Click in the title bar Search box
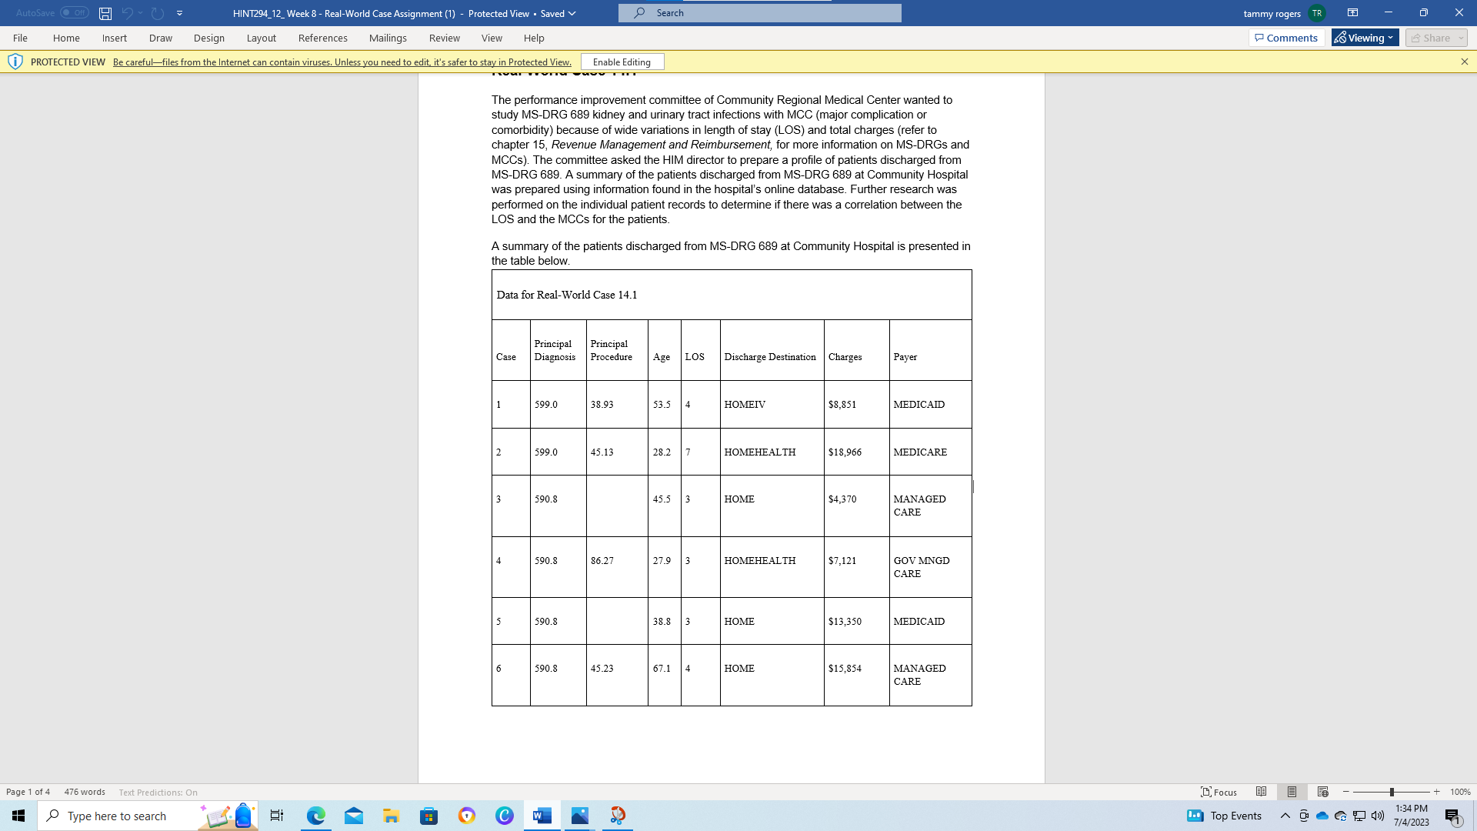This screenshot has width=1477, height=831. 759,13
